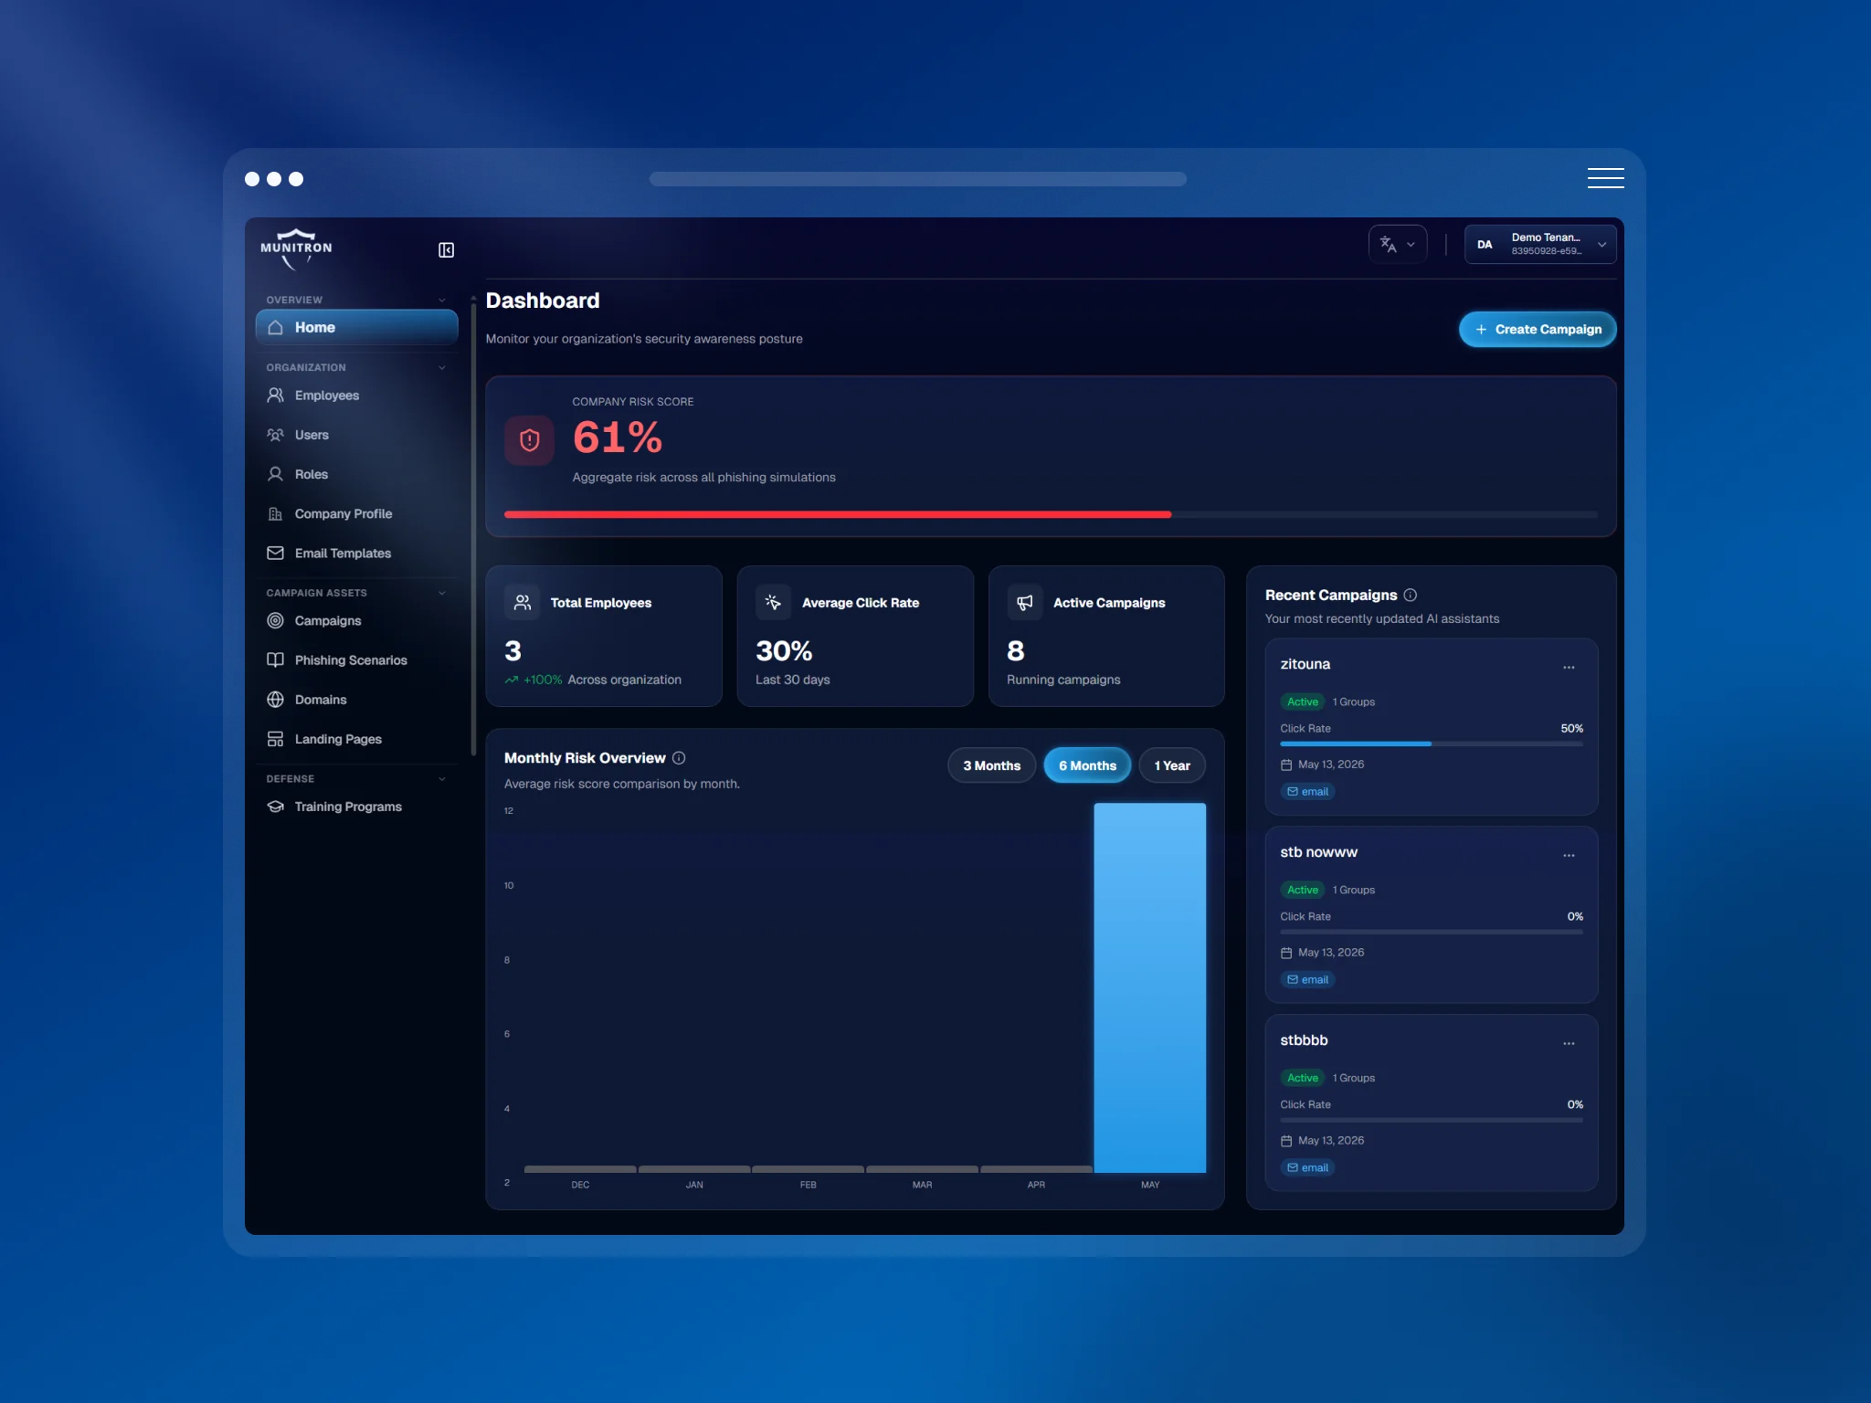1871x1403 pixels.
Task: Click the zitouna campaign title
Action: [1305, 664]
